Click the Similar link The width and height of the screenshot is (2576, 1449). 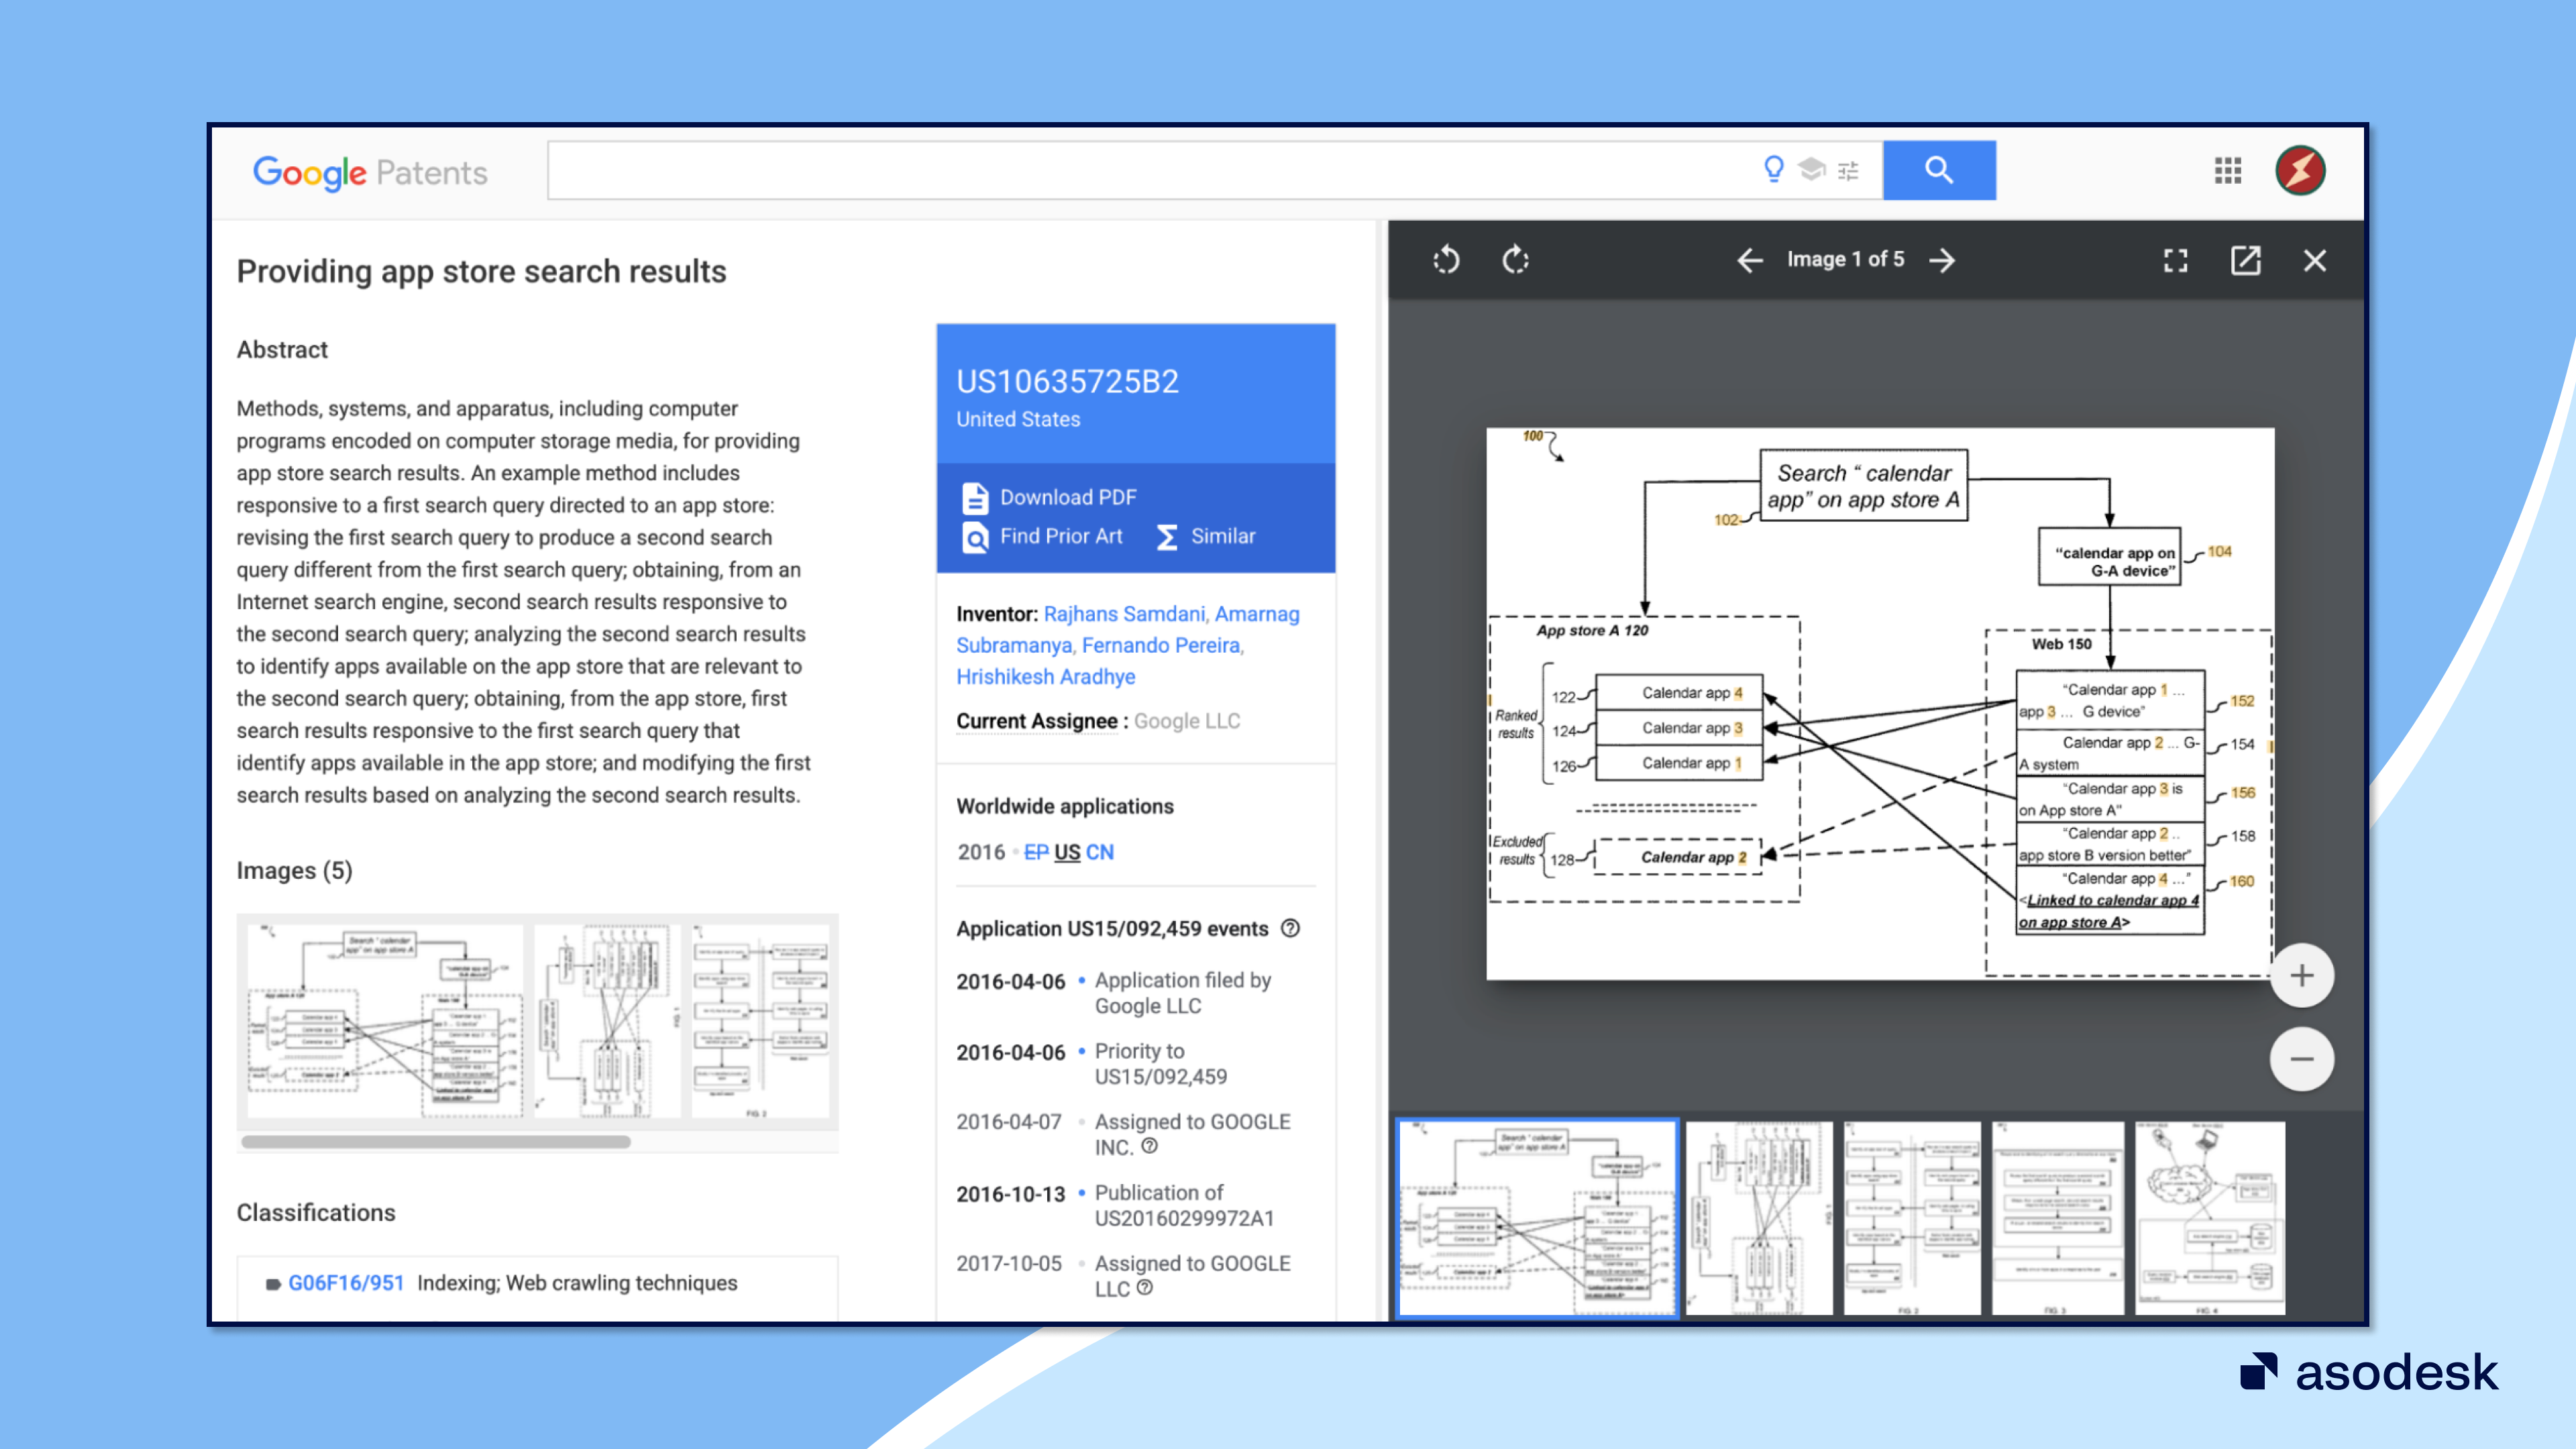[1222, 536]
